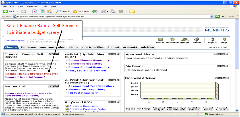The width and height of the screenshot is (240, 117).
Task: Click the Create a Requisition link
Action: (84, 106)
